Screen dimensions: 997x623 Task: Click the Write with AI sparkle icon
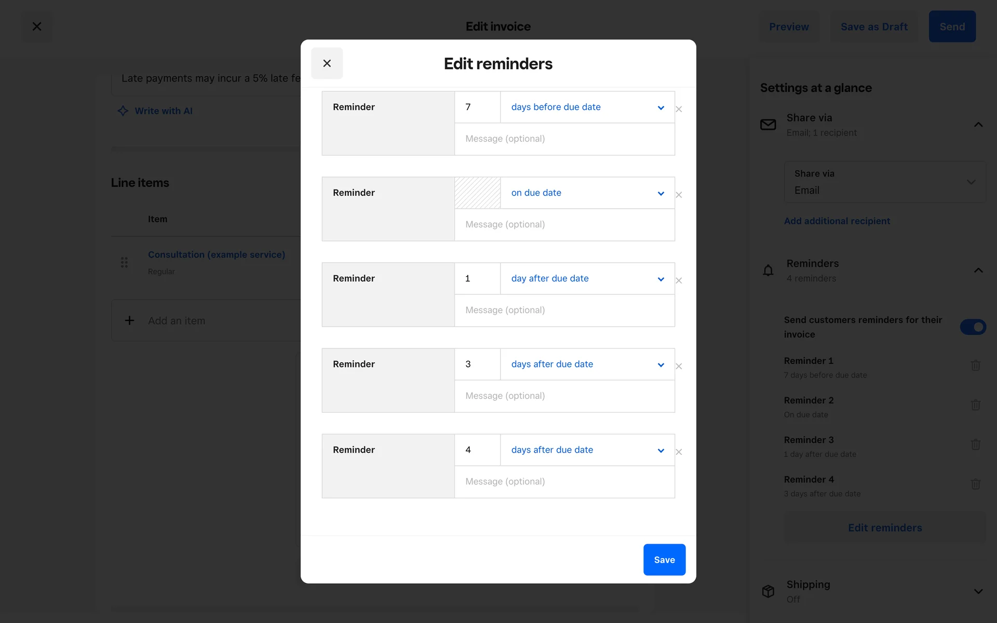pos(123,111)
